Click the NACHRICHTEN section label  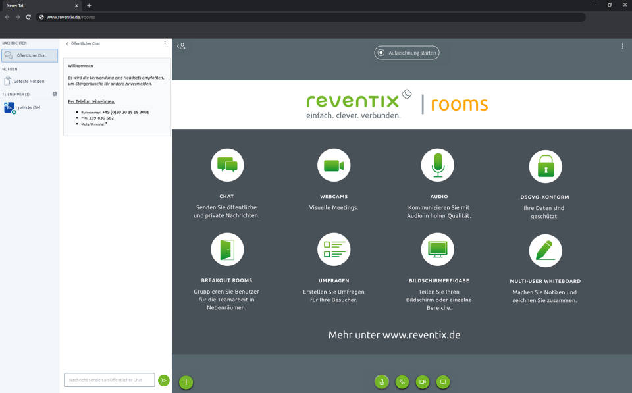14,43
